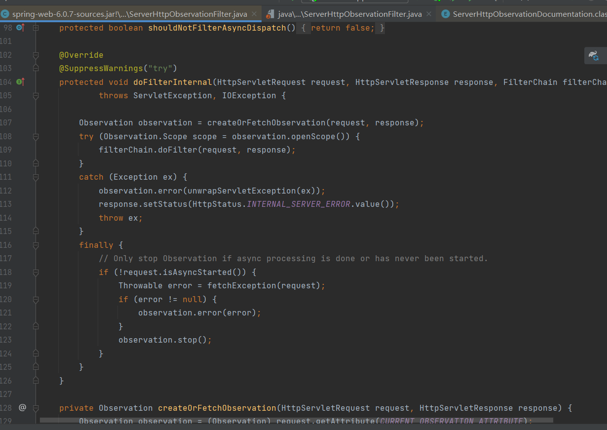Click observation.error(error) on line 121
The image size is (607, 430).
click(199, 313)
